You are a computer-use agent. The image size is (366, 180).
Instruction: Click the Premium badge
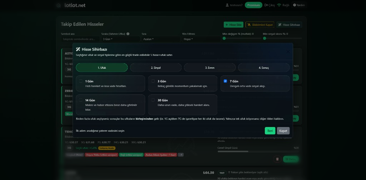253,5
